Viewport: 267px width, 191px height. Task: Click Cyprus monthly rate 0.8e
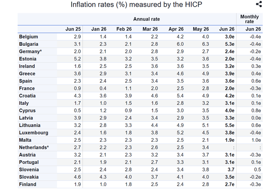click(256, 111)
